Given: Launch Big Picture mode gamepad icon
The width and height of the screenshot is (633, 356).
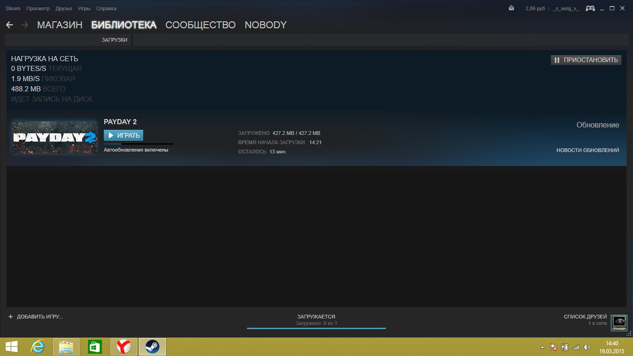Looking at the screenshot, I should 590,8.
